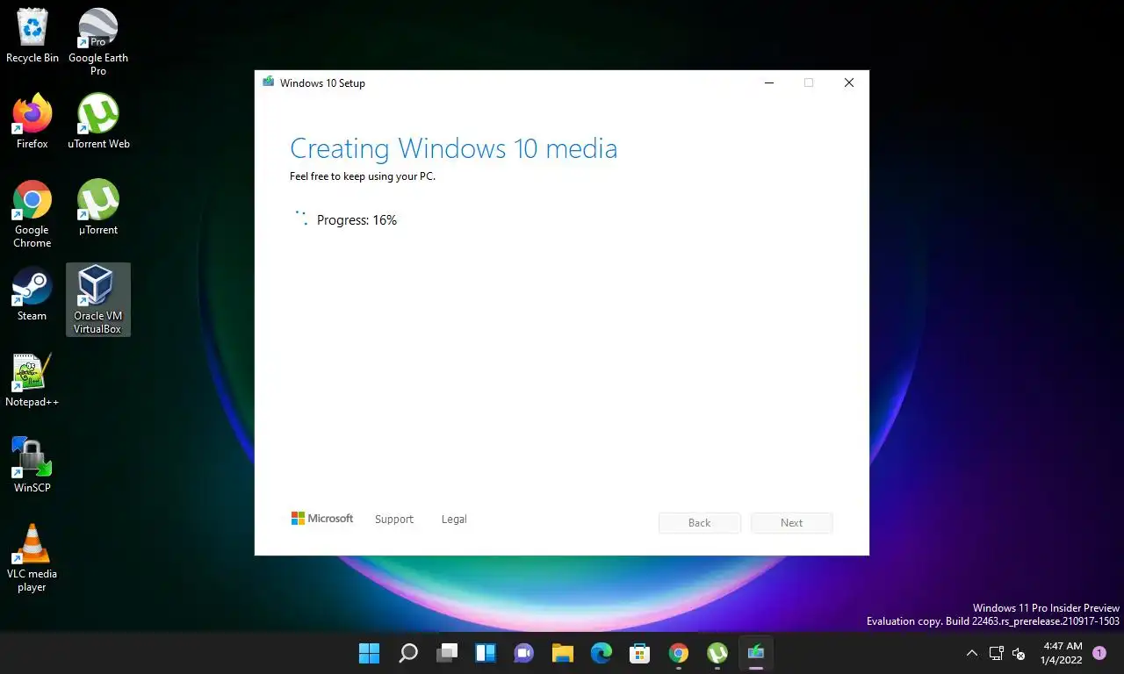1124x674 pixels.
Task: Minimize the Windows 10 Setup window
Action: (769, 82)
